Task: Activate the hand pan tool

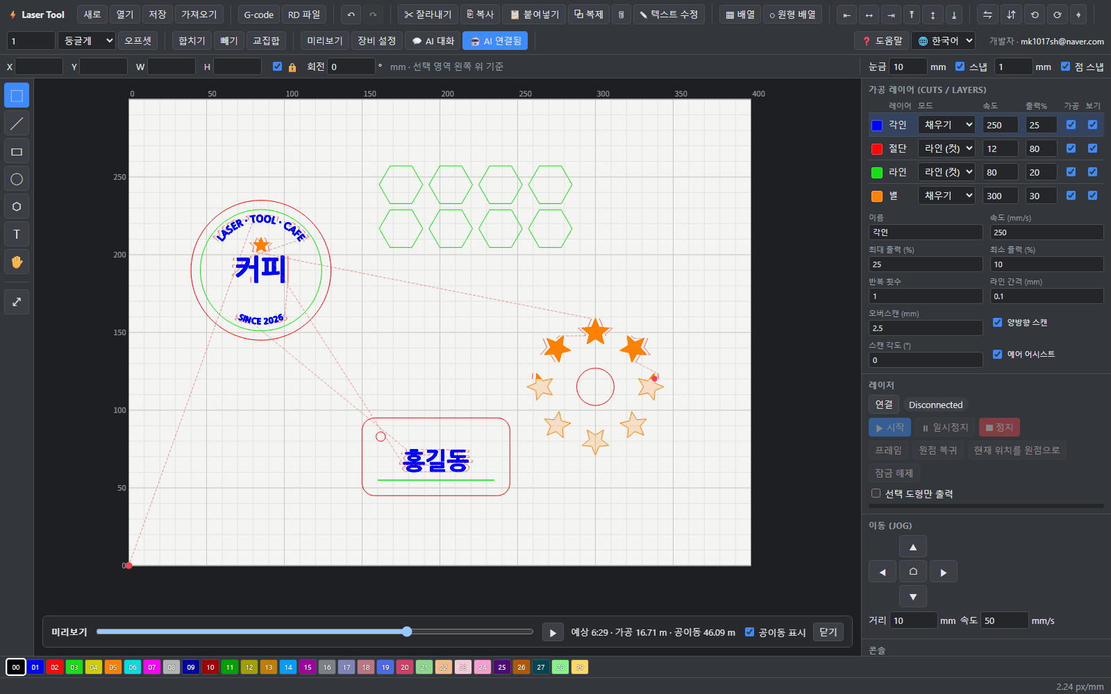Action: tap(17, 262)
